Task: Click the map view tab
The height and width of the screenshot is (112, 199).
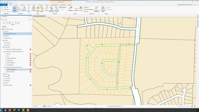Action: tap(39, 16)
